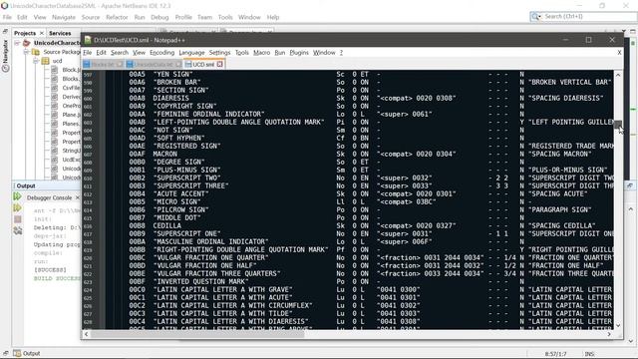Image resolution: width=638 pixels, height=359 pixels.
Task: Open the ? help menu in Notepad++
Action: 341,53
